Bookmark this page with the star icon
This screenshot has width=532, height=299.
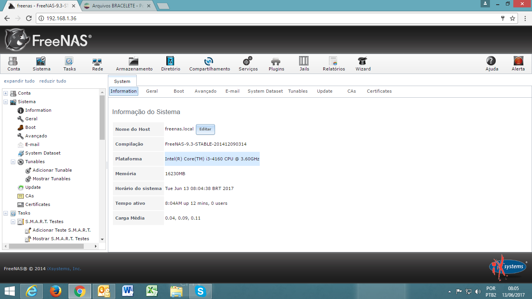point(513,18)
